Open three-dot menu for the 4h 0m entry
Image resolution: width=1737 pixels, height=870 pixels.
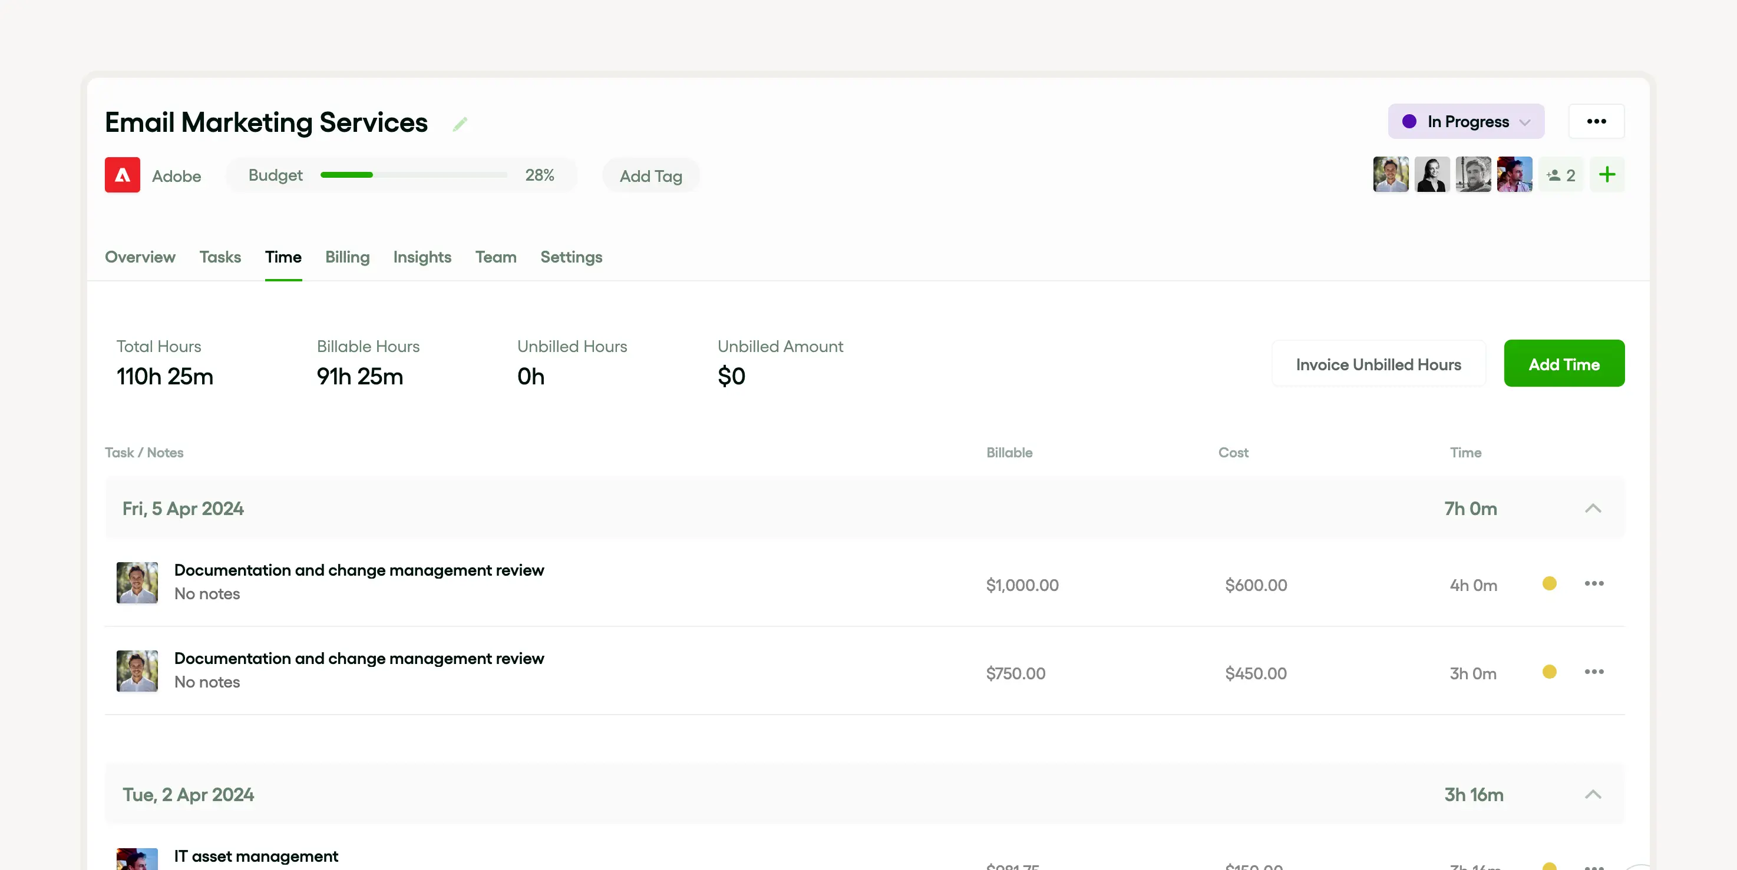tap(1593, 583)
